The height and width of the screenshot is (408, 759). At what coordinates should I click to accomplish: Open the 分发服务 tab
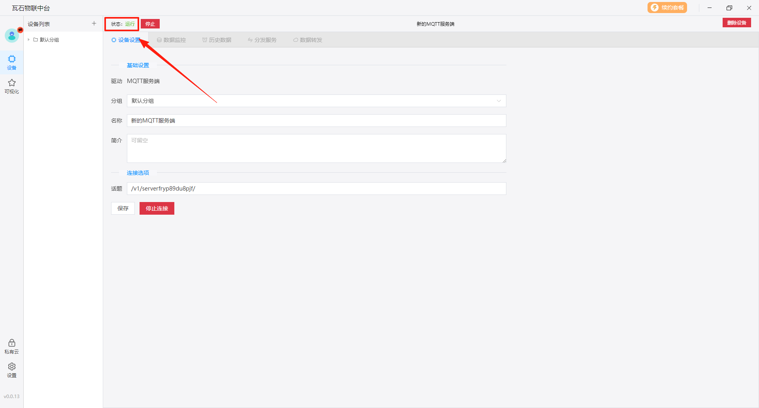click(x=262, y=40)
